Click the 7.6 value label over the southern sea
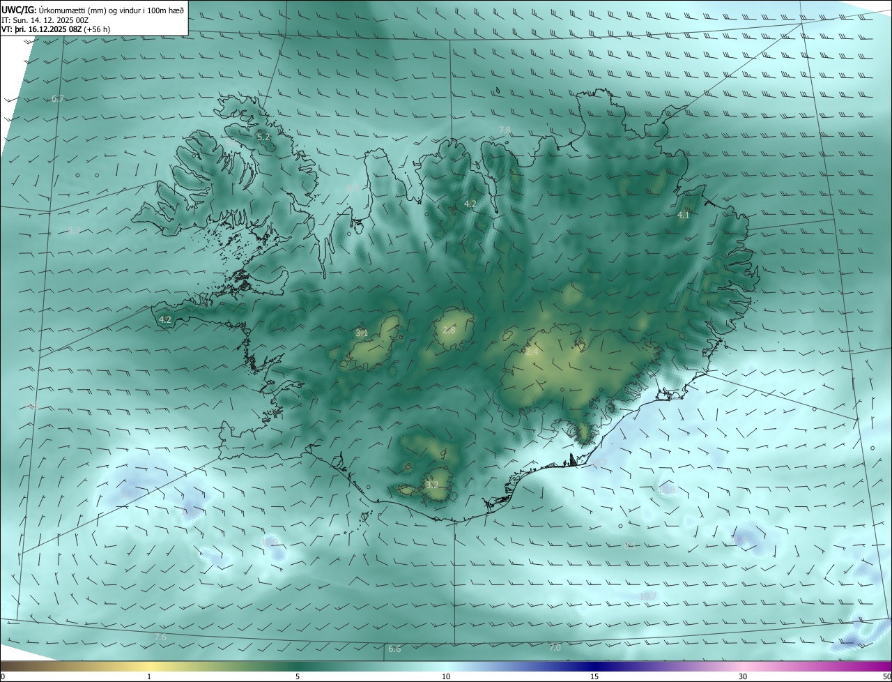892x682 pixels. pos(160,637)
